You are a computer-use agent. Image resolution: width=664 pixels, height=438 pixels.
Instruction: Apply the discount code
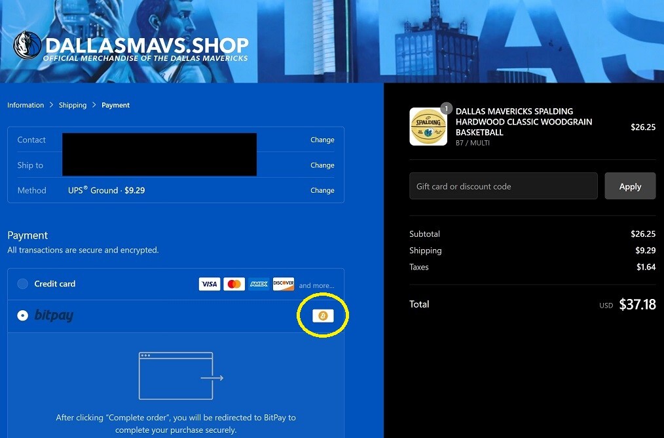tap(630, 186)
